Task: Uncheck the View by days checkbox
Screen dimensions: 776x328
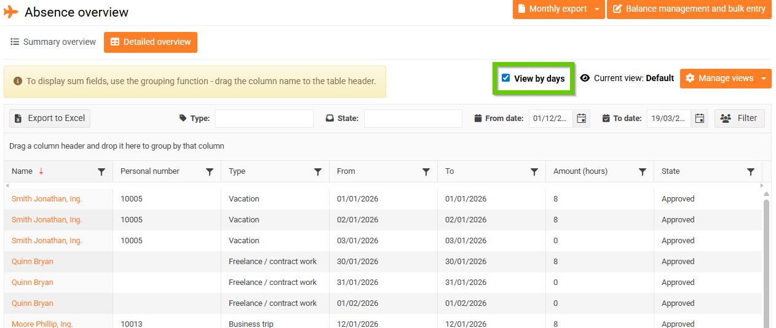Action: 506,78
